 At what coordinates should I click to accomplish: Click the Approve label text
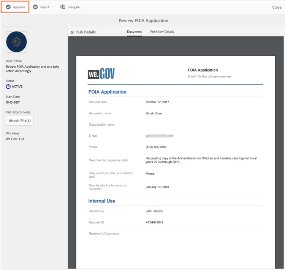point(19,7)
